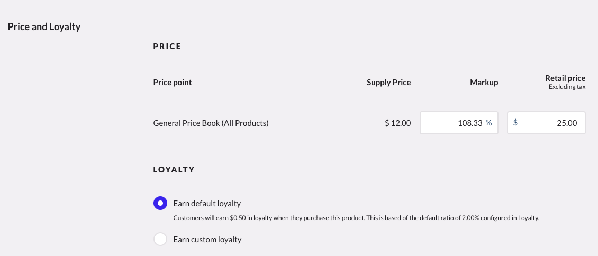Image resolution: width=598 pixels, height=256 pixels.
Task: Click the Earn custom loyalty label text
Action: 207,240
